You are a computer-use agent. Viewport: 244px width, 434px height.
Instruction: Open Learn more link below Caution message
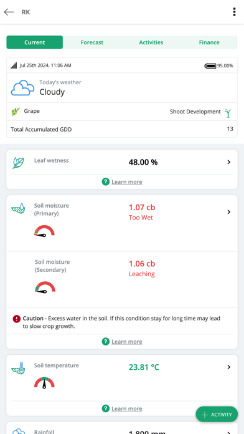click(x=127, y=342)
